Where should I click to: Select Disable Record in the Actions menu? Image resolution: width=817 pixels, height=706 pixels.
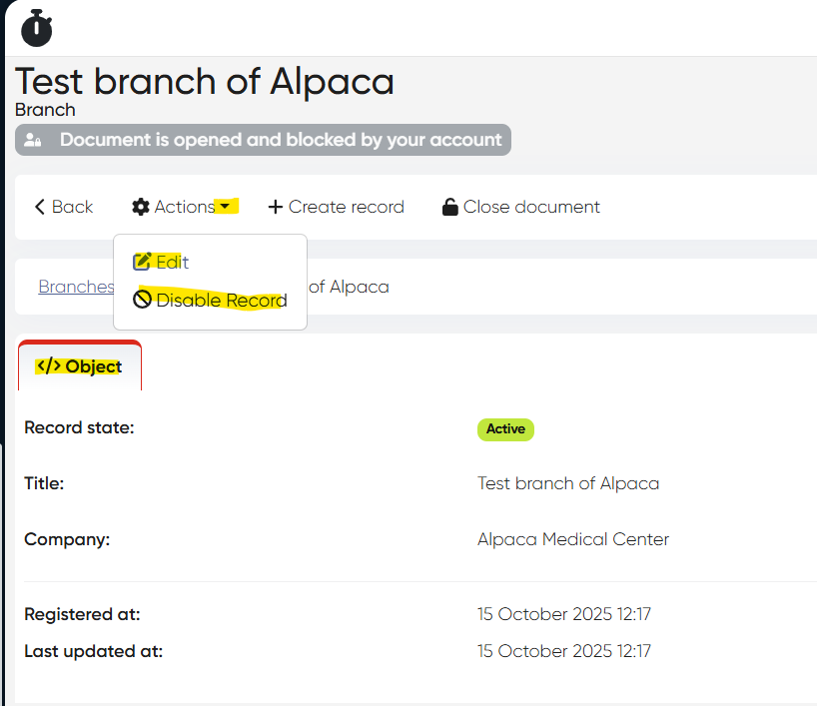point(221,300)
